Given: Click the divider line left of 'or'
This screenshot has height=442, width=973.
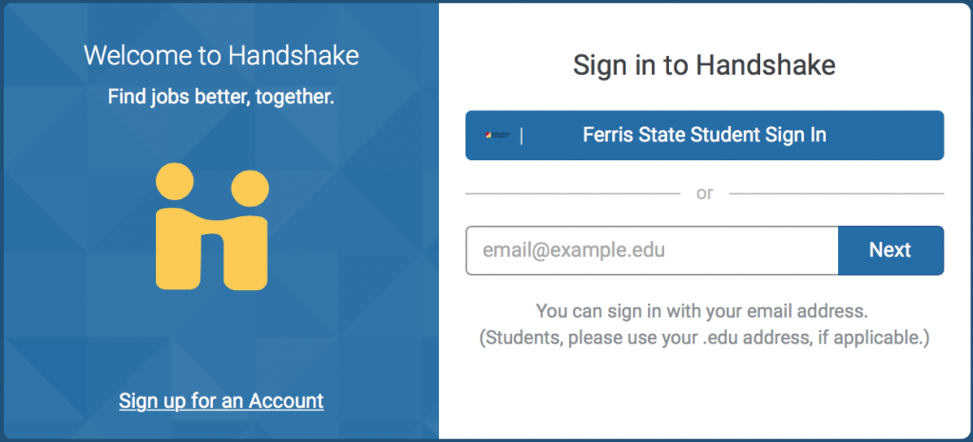Looking at the screenshot, I should [x=572, y=193].
